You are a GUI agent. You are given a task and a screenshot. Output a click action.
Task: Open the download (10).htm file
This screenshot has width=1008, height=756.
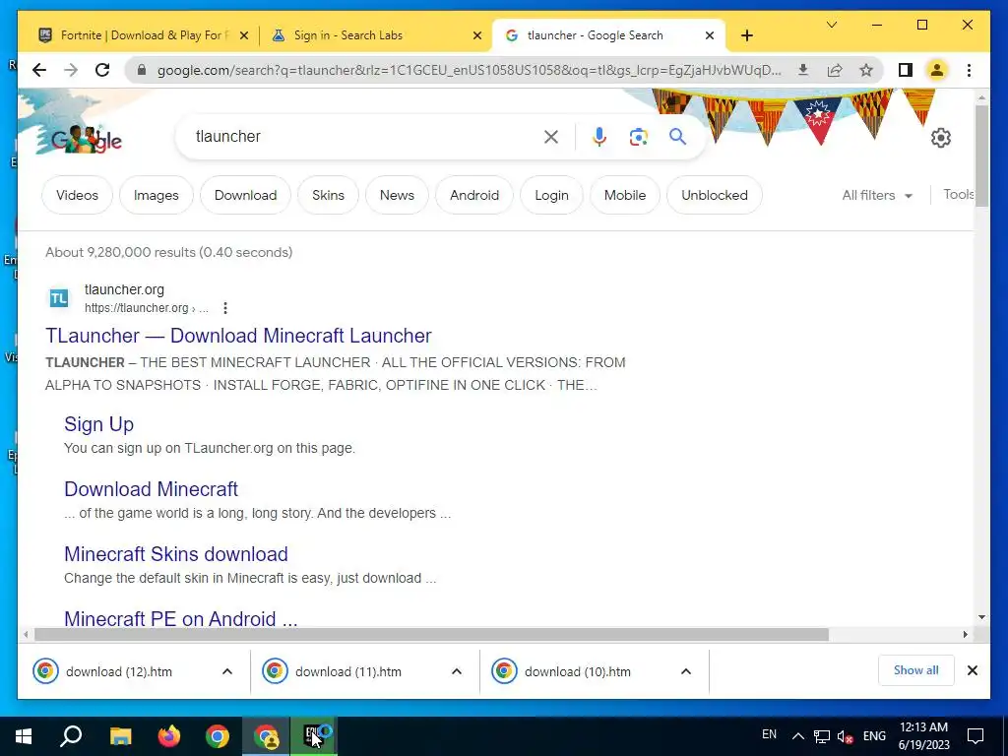click(x=578, y=671)
